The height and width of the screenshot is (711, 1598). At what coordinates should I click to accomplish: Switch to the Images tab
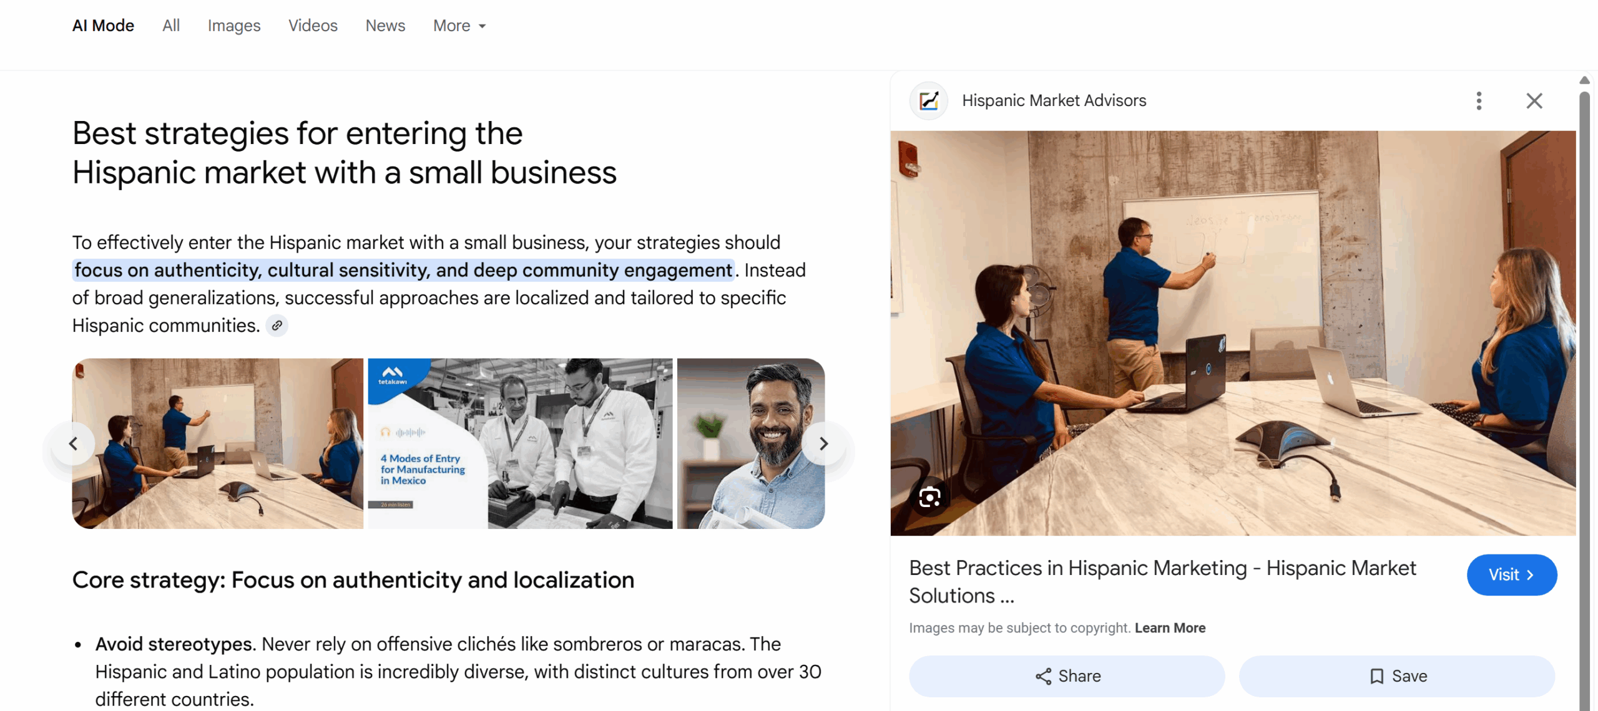click(x=233, y=26)
